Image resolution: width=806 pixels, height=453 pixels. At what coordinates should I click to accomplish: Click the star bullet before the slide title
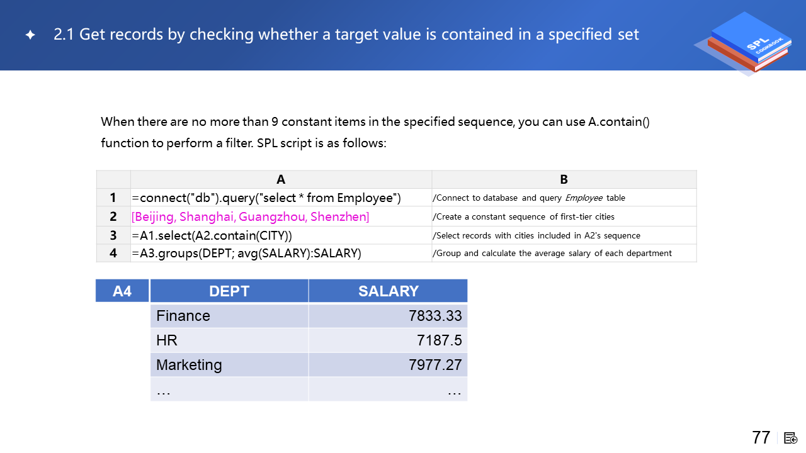coord(30,35)
